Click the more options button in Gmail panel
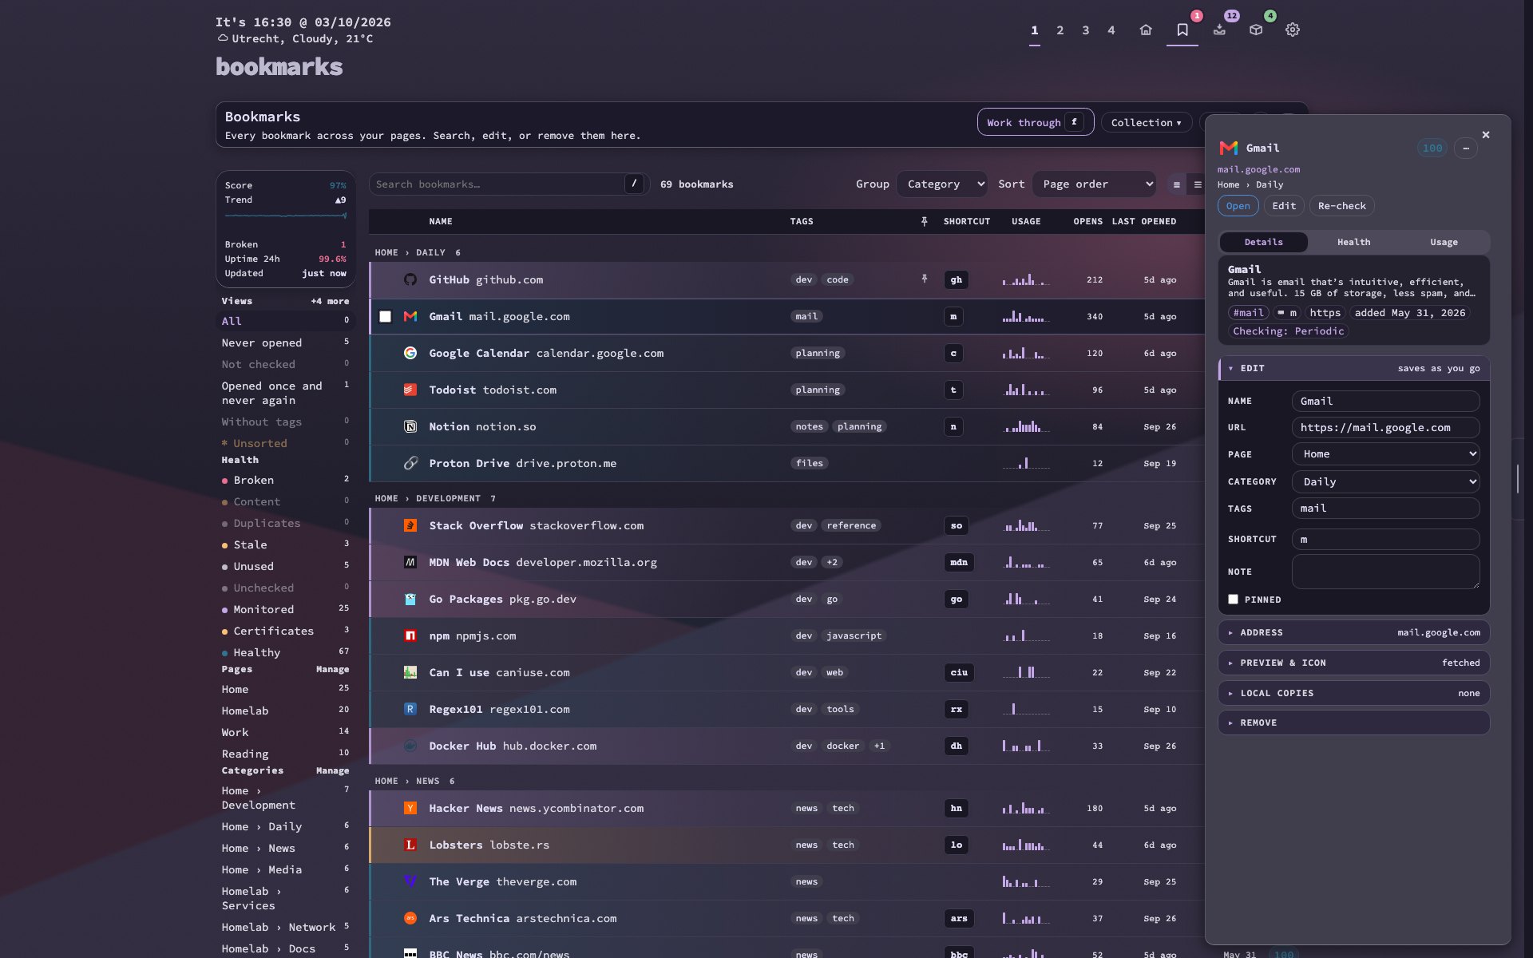The height and width of the screenshot is (958, 1533). (x=1466, y=148)
